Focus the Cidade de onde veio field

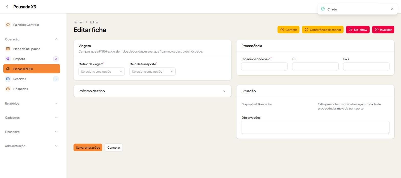(264, 66)
